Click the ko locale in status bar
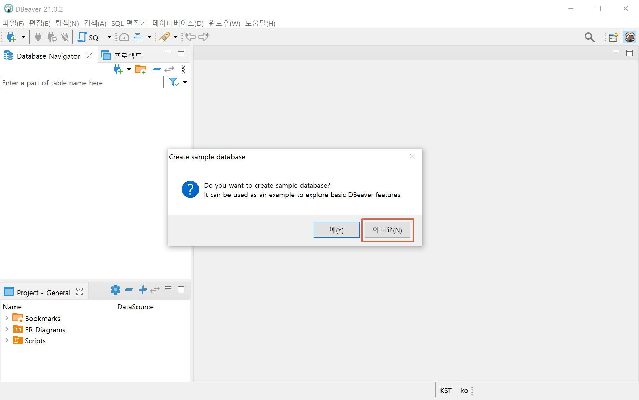 464,390
